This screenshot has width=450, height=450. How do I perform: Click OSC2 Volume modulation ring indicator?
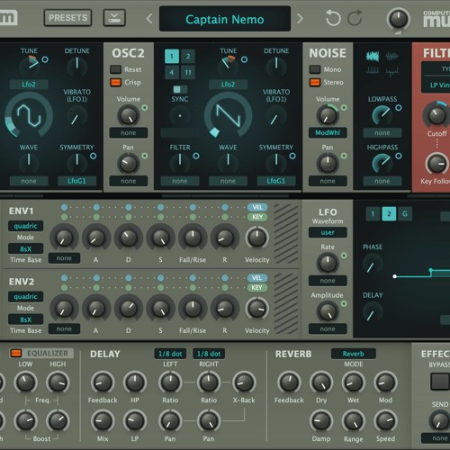coord(145,108)
